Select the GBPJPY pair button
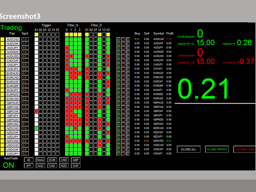 (12, 116)
